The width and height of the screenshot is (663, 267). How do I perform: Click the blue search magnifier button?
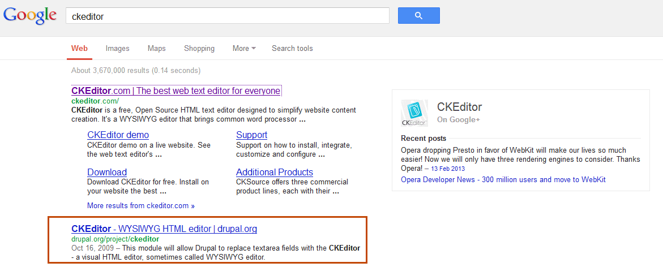[x=418, y=16]
